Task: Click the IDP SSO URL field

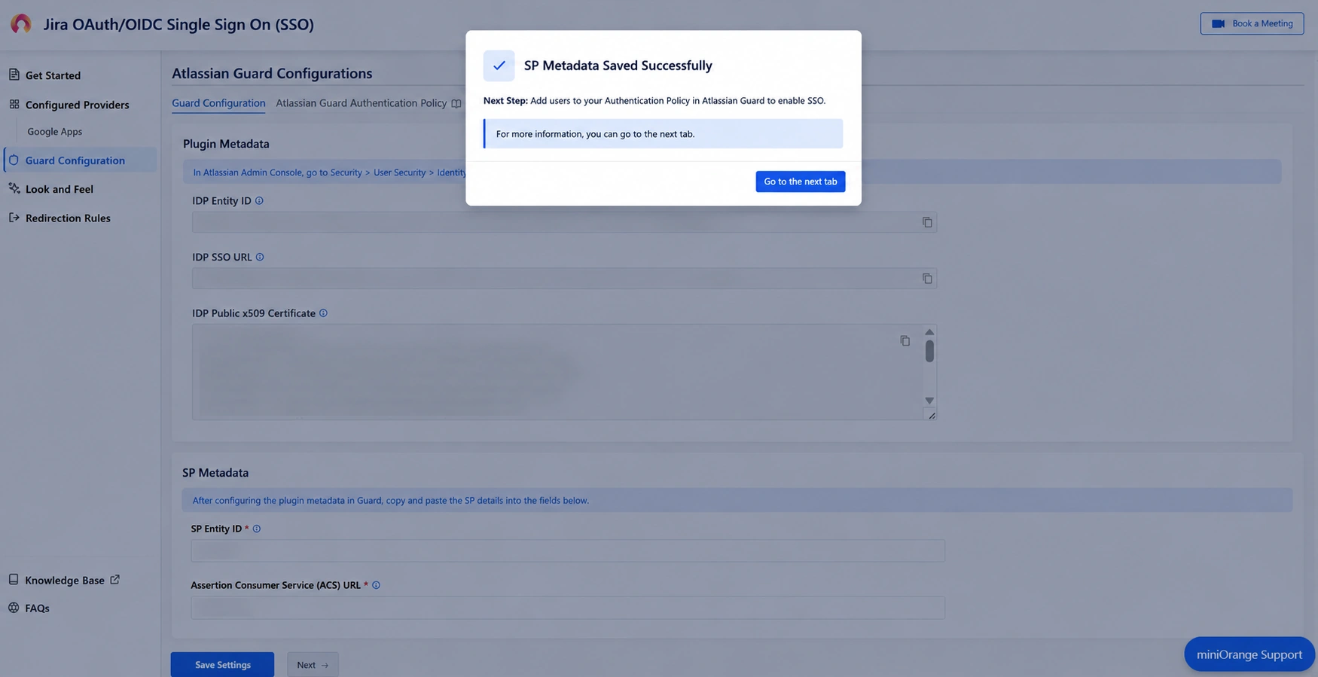Action: (564, 279)
